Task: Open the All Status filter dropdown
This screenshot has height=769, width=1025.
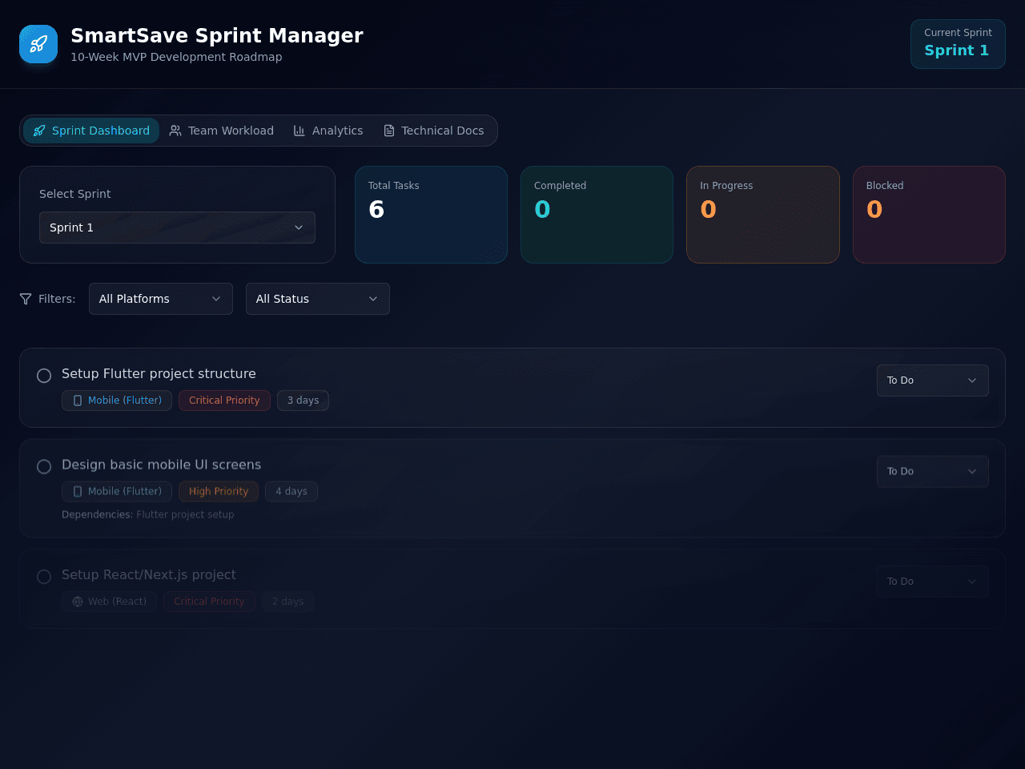Action: pyautogui.click(x=318, y=299)
